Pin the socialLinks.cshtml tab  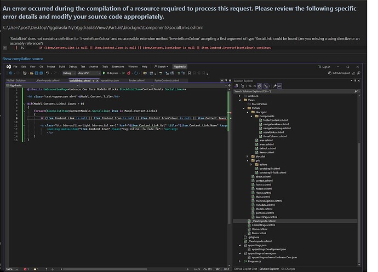point(94,80)
